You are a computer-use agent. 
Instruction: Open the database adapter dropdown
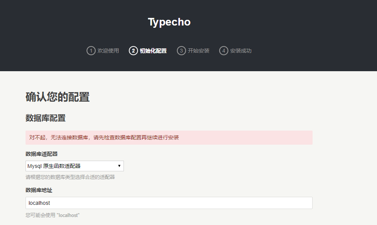(75, 166)
